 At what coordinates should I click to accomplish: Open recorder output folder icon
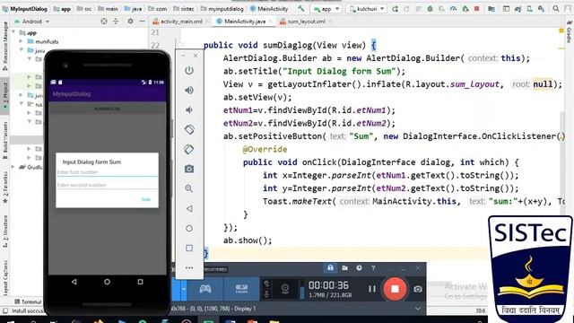[x=344, y=268]
